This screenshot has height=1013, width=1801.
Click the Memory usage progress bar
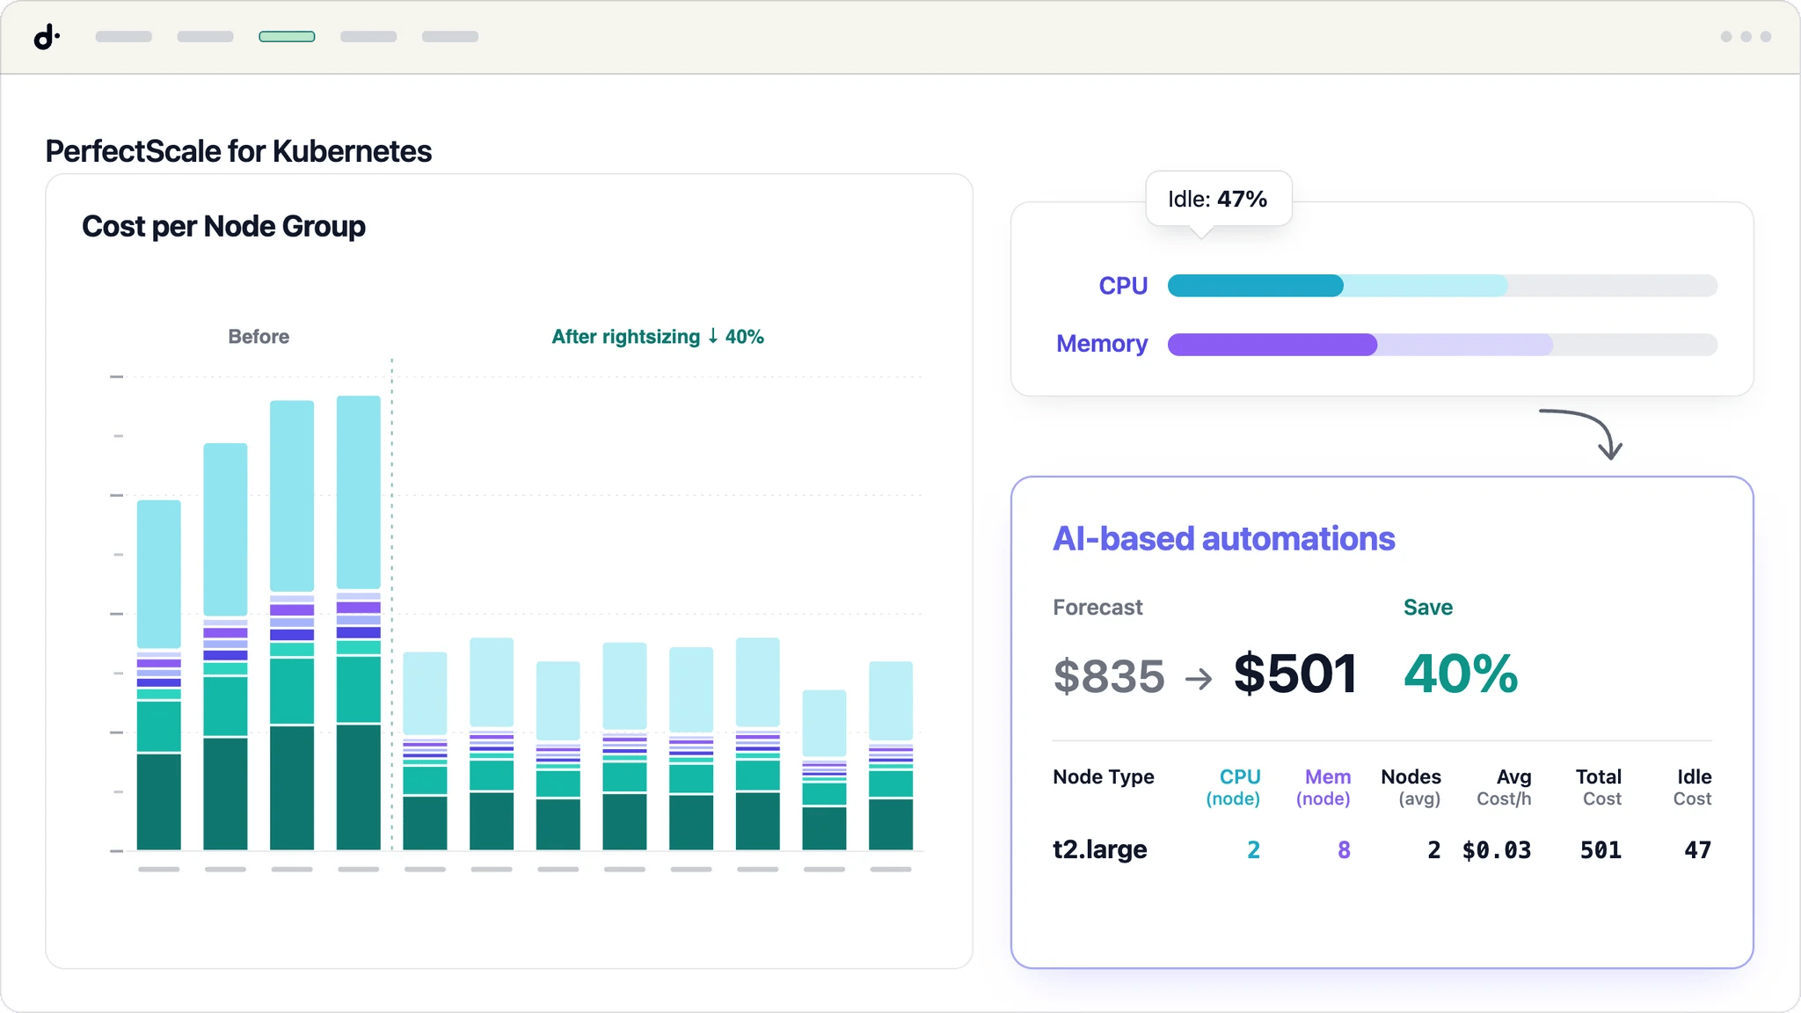(1442, 345)
